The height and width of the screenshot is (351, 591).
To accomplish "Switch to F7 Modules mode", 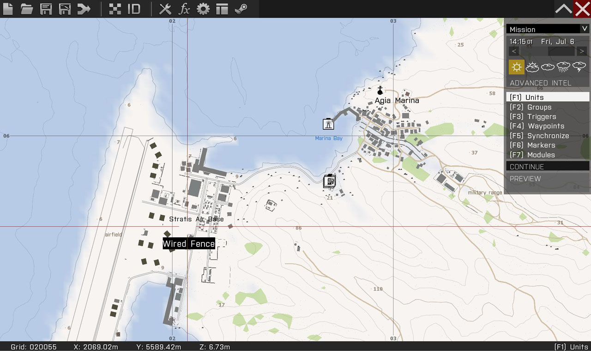I will [548, 155].
